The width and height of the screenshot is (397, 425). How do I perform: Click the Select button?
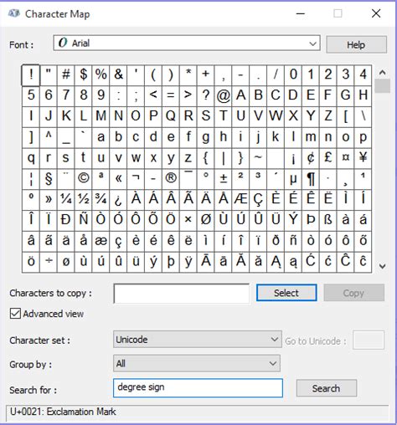click(286, 293)
